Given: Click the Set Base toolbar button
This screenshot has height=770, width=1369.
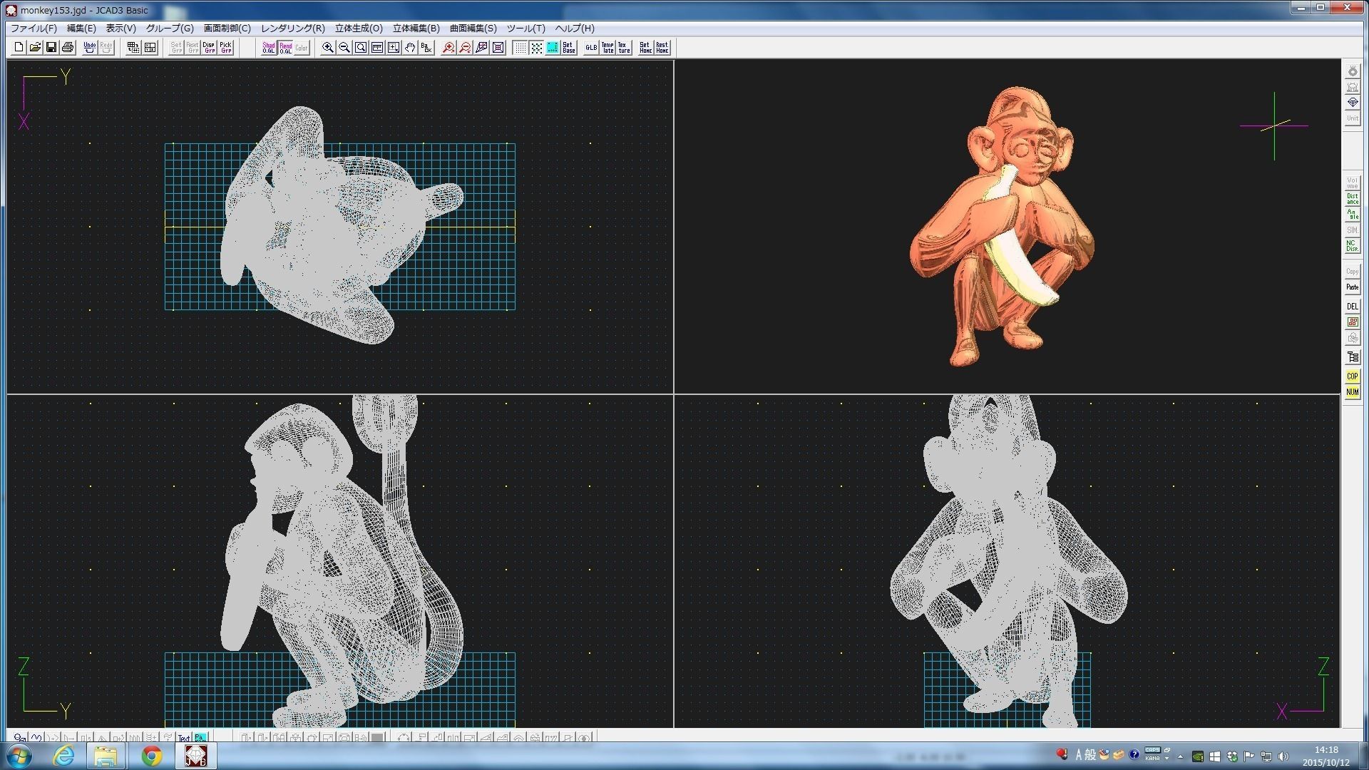Looking at the screenshot, I should pos(569,48).
